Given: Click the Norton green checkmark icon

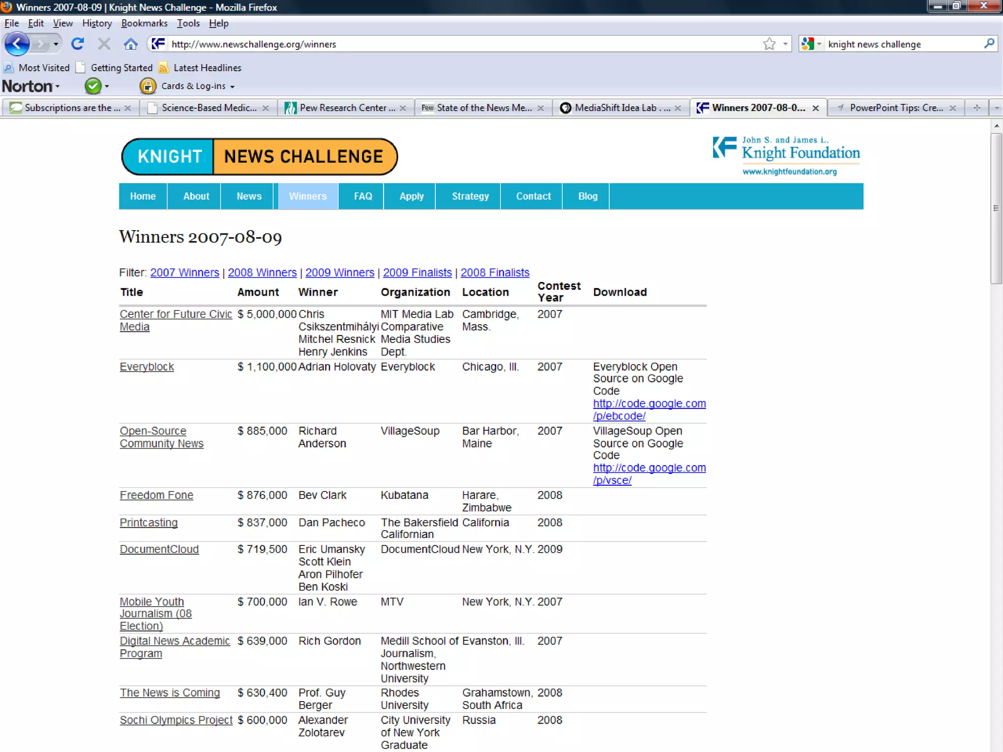Looking at the screenshot, I should (93, 86).
